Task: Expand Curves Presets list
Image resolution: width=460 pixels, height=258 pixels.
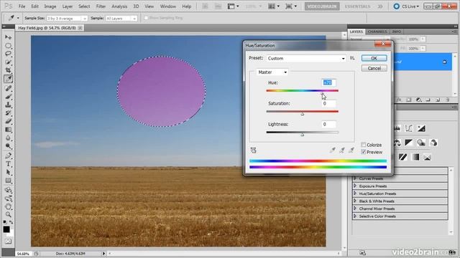Action: [355, 178]
